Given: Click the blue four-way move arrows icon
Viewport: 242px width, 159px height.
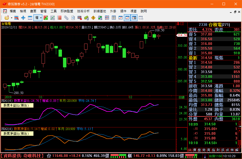Looking at the screenshot, I should [x=23, y=18].
